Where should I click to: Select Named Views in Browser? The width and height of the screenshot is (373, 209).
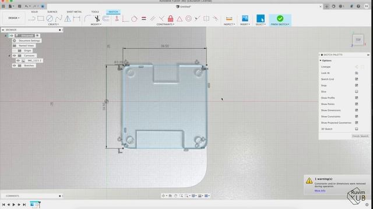[x=26, y=45]
